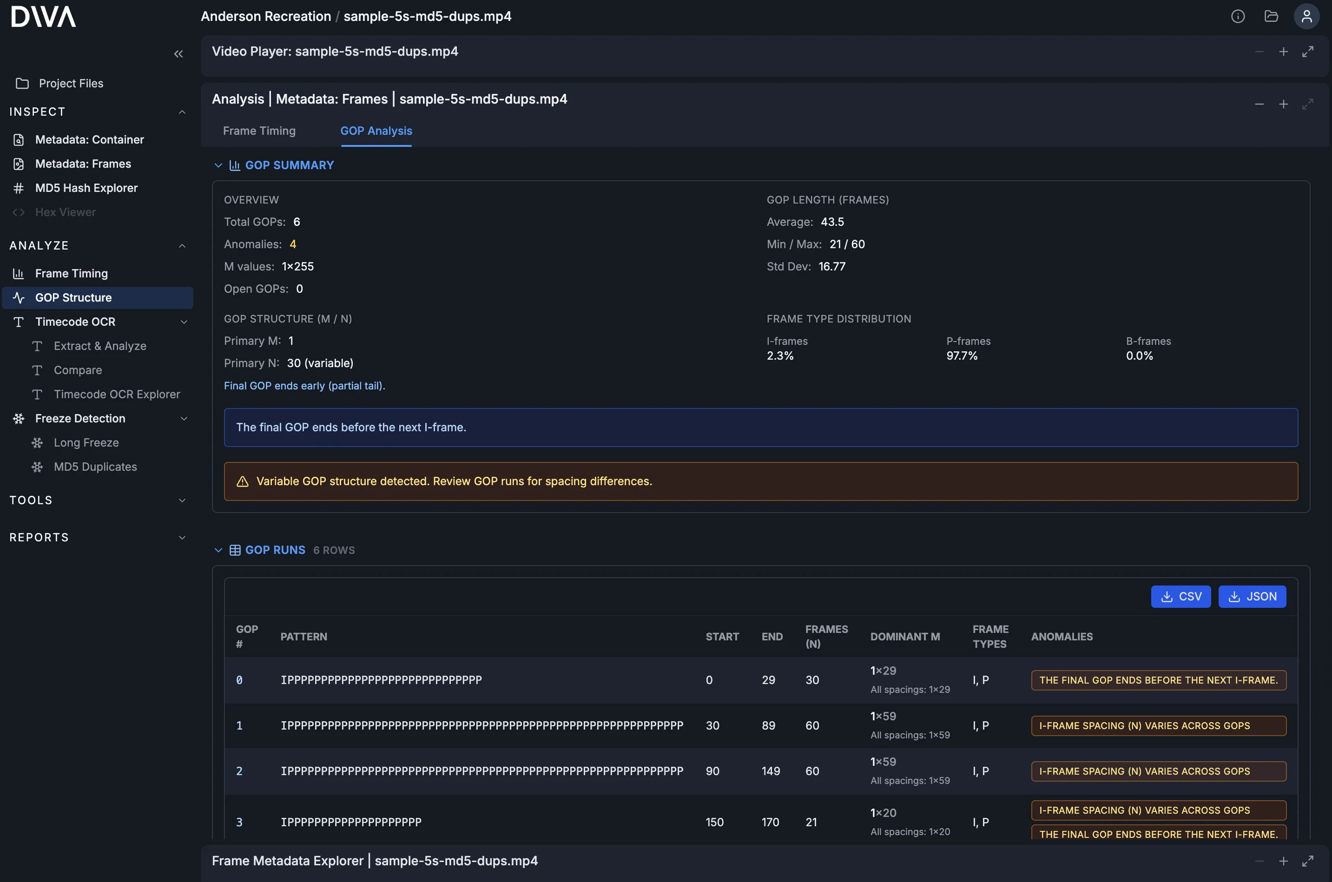The height and width of the screenshot is (882, 1332).
Task: Expand Frame Metadata Explorer with plus icon
Action: pyautogui.click(x=1283, y=861)
